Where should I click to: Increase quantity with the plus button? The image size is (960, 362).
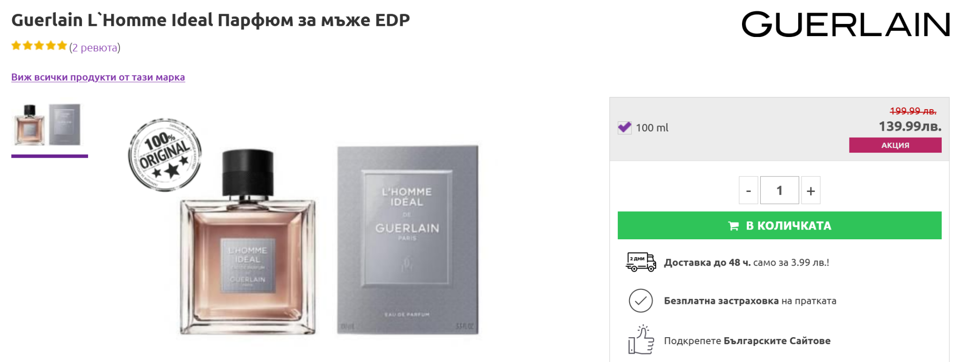(810, 191)
